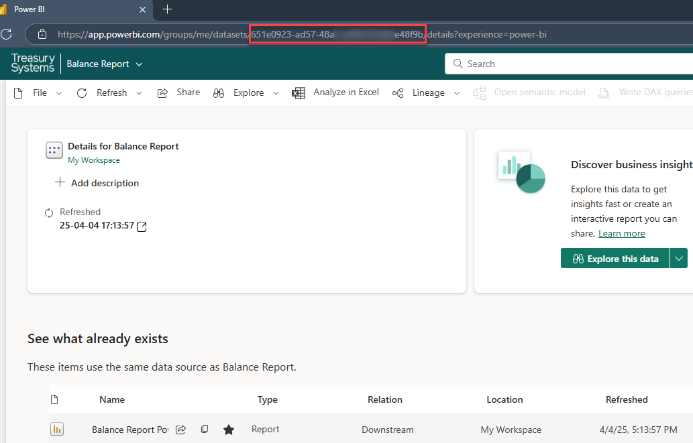The height and width of the screenshot is (443, 693).
Task: Share the Balance Report row item
Action: tap(180, 430)
